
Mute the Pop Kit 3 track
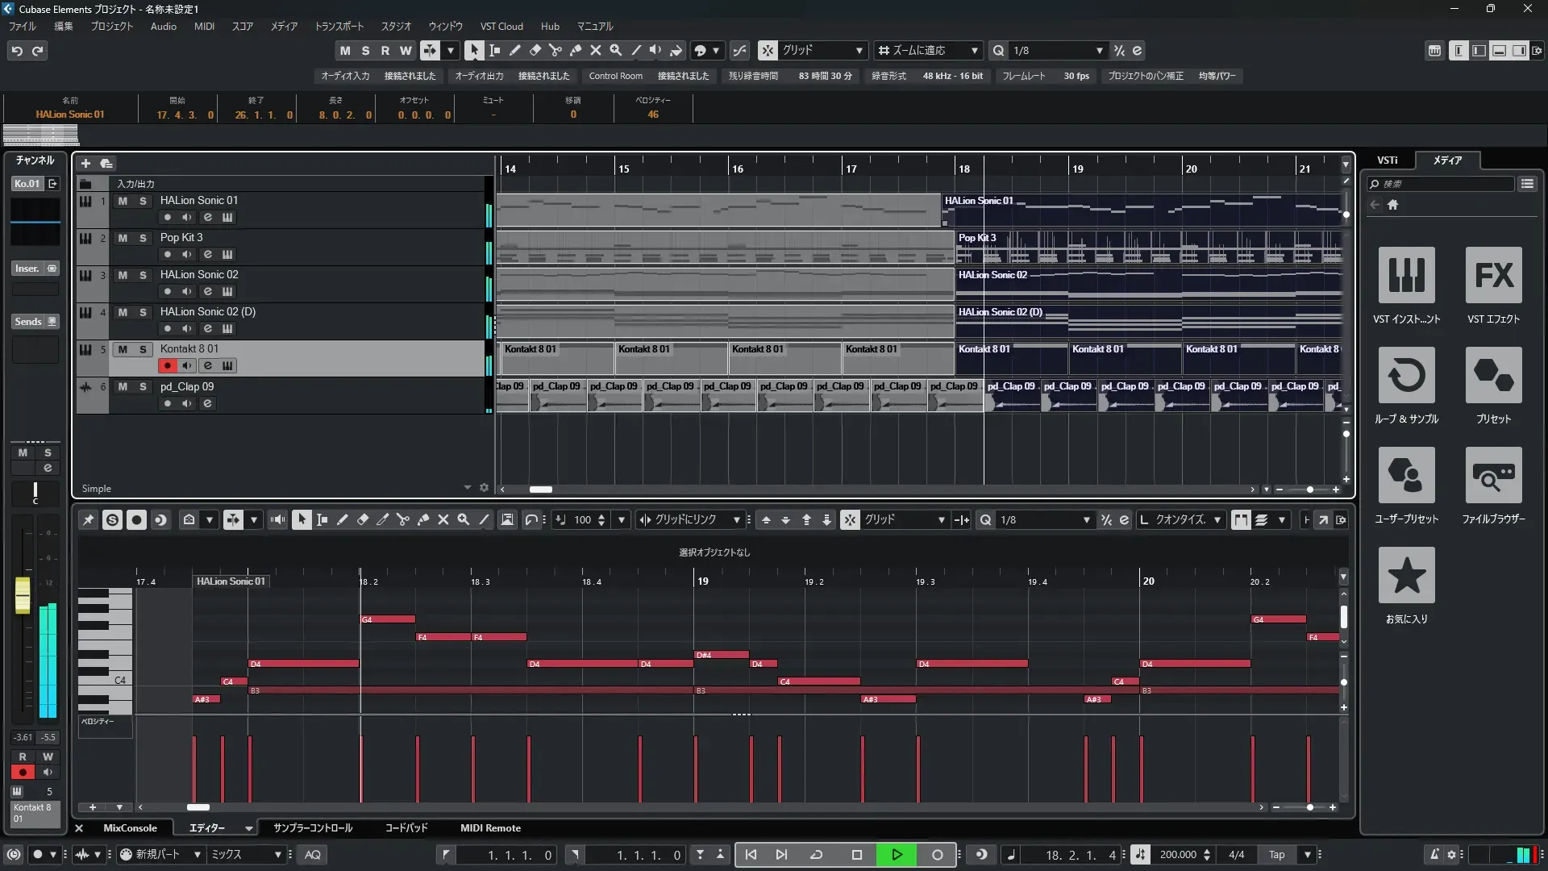click(x=123, y=238)
